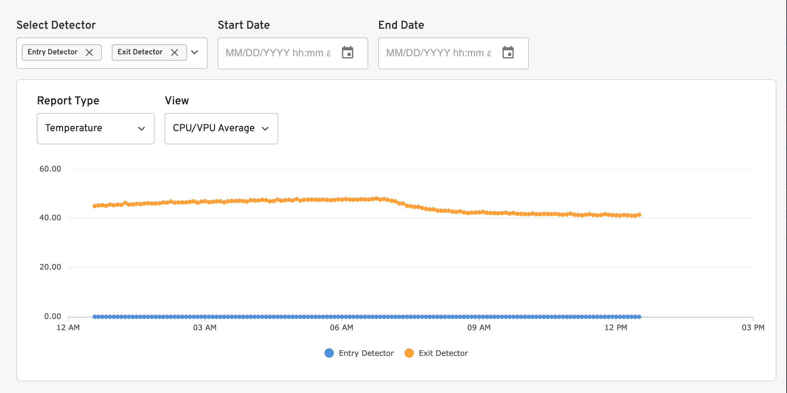Click the 12 PM axis label

pos(616,327)
